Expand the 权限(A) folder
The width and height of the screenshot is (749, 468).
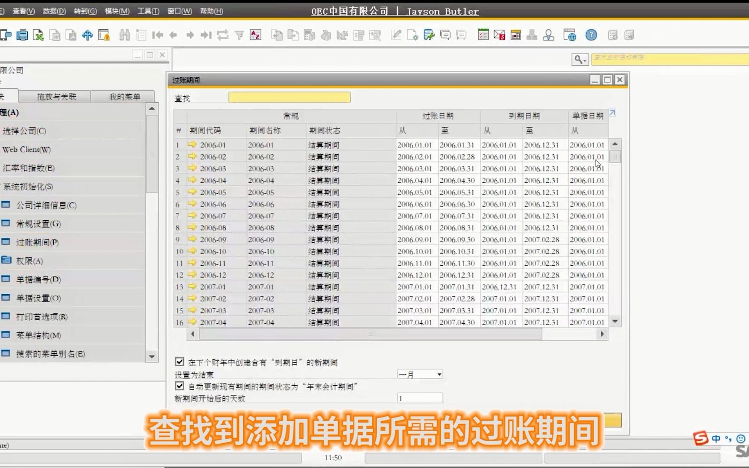[x=7, y=260]
